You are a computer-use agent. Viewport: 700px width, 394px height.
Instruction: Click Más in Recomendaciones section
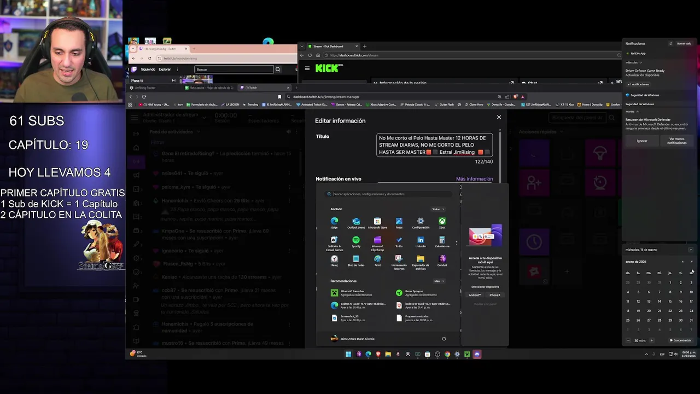tap(439, 281)
